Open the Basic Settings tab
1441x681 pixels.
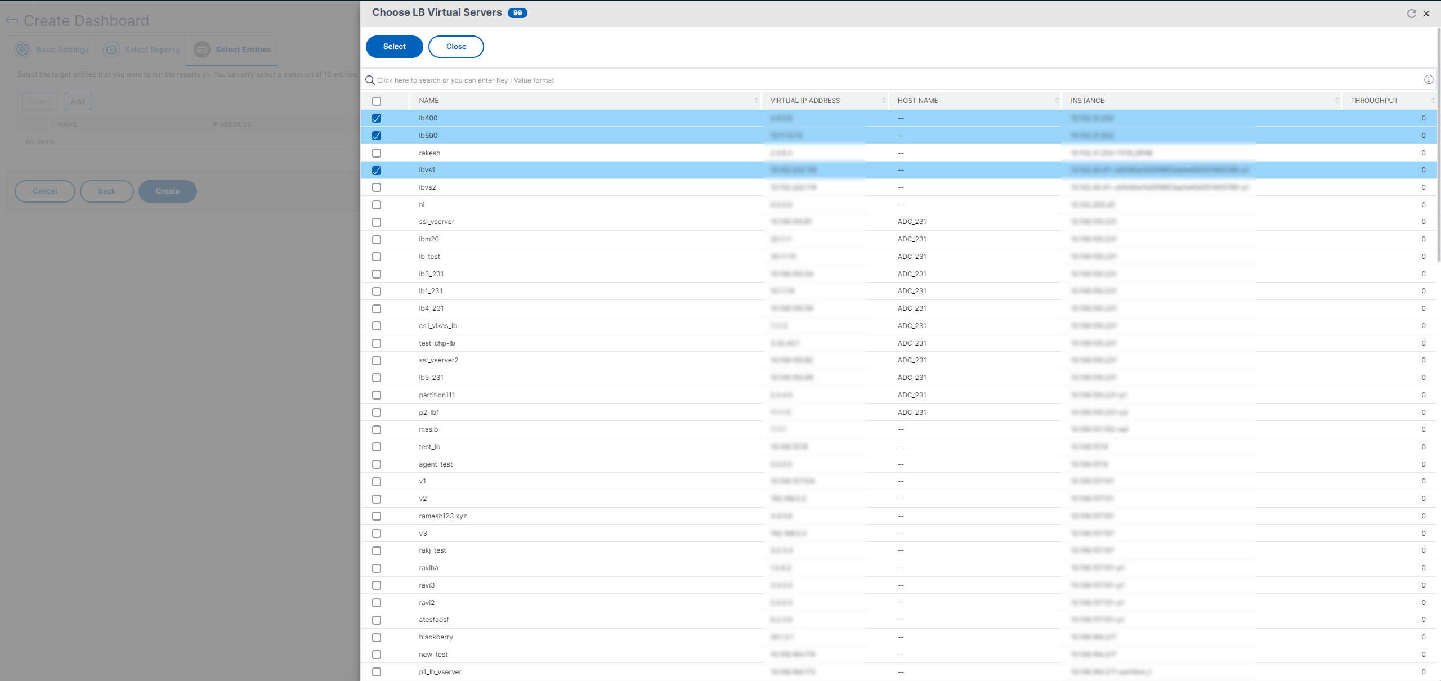point(62,50)
